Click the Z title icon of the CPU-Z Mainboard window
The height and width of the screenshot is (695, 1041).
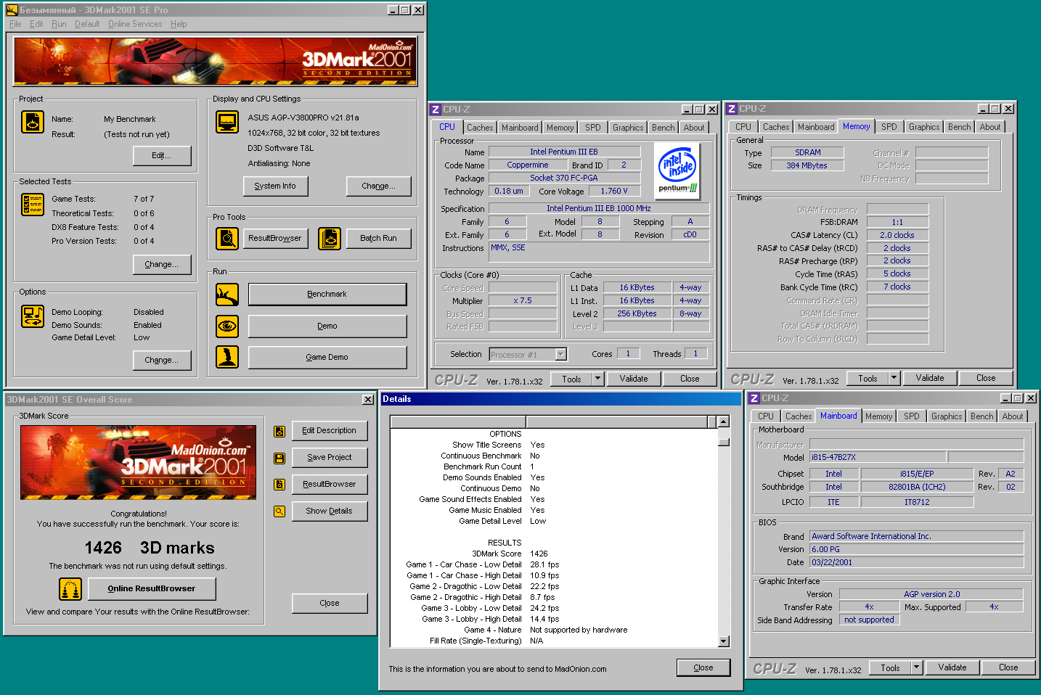click(754, 398)
